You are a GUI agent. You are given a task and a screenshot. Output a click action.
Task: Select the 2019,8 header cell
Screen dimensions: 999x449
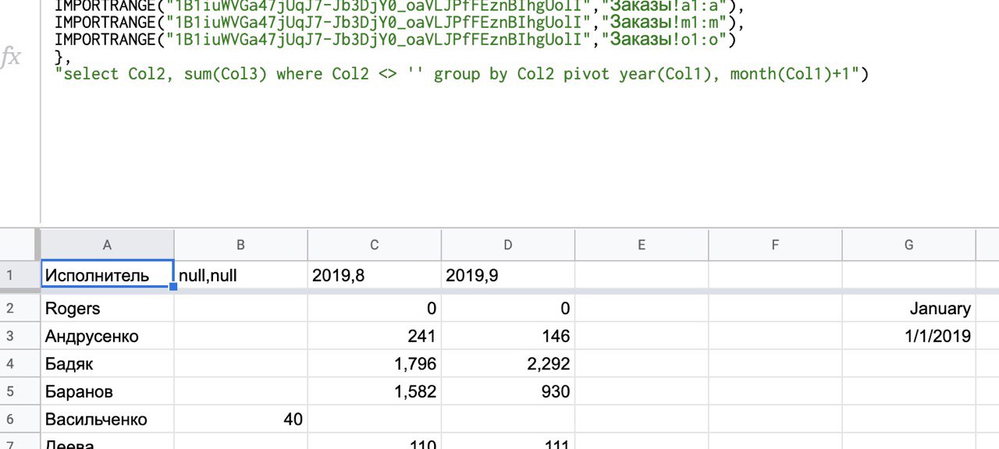pos(375,274)
